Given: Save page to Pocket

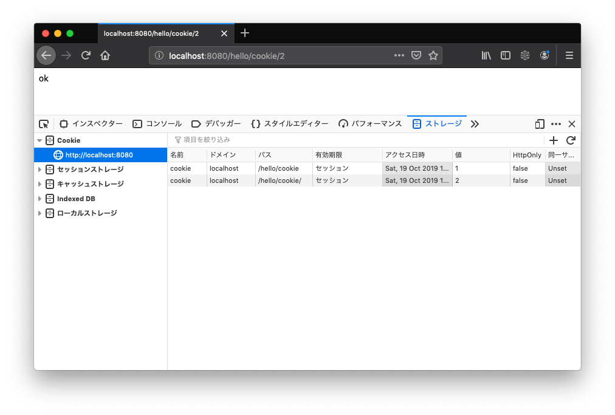Looking at the screenshot, I should (x=416, y=55).
